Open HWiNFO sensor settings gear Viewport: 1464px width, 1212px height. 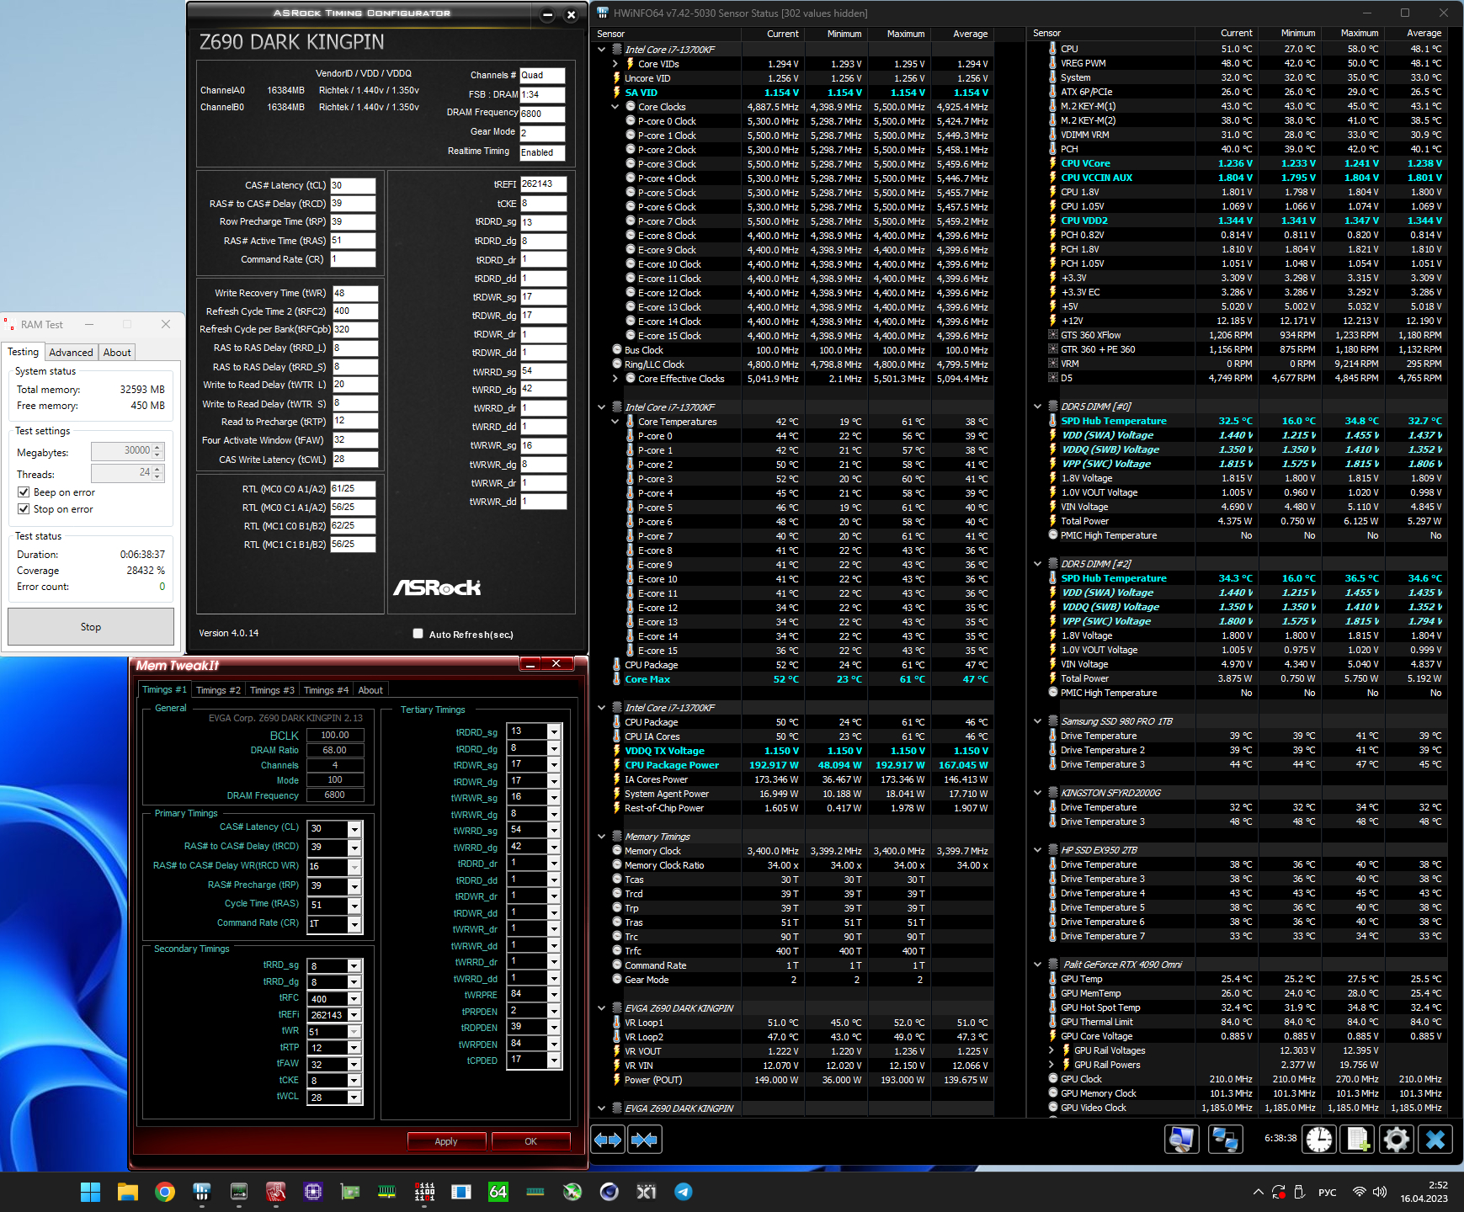point(1397,1140)
